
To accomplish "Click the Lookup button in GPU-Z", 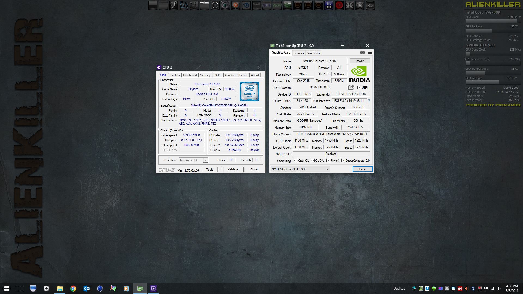I will point(360,61).
